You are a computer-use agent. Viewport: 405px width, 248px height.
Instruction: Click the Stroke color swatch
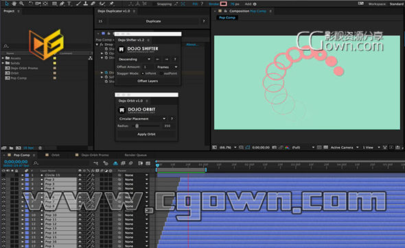[x=224, y=3]
